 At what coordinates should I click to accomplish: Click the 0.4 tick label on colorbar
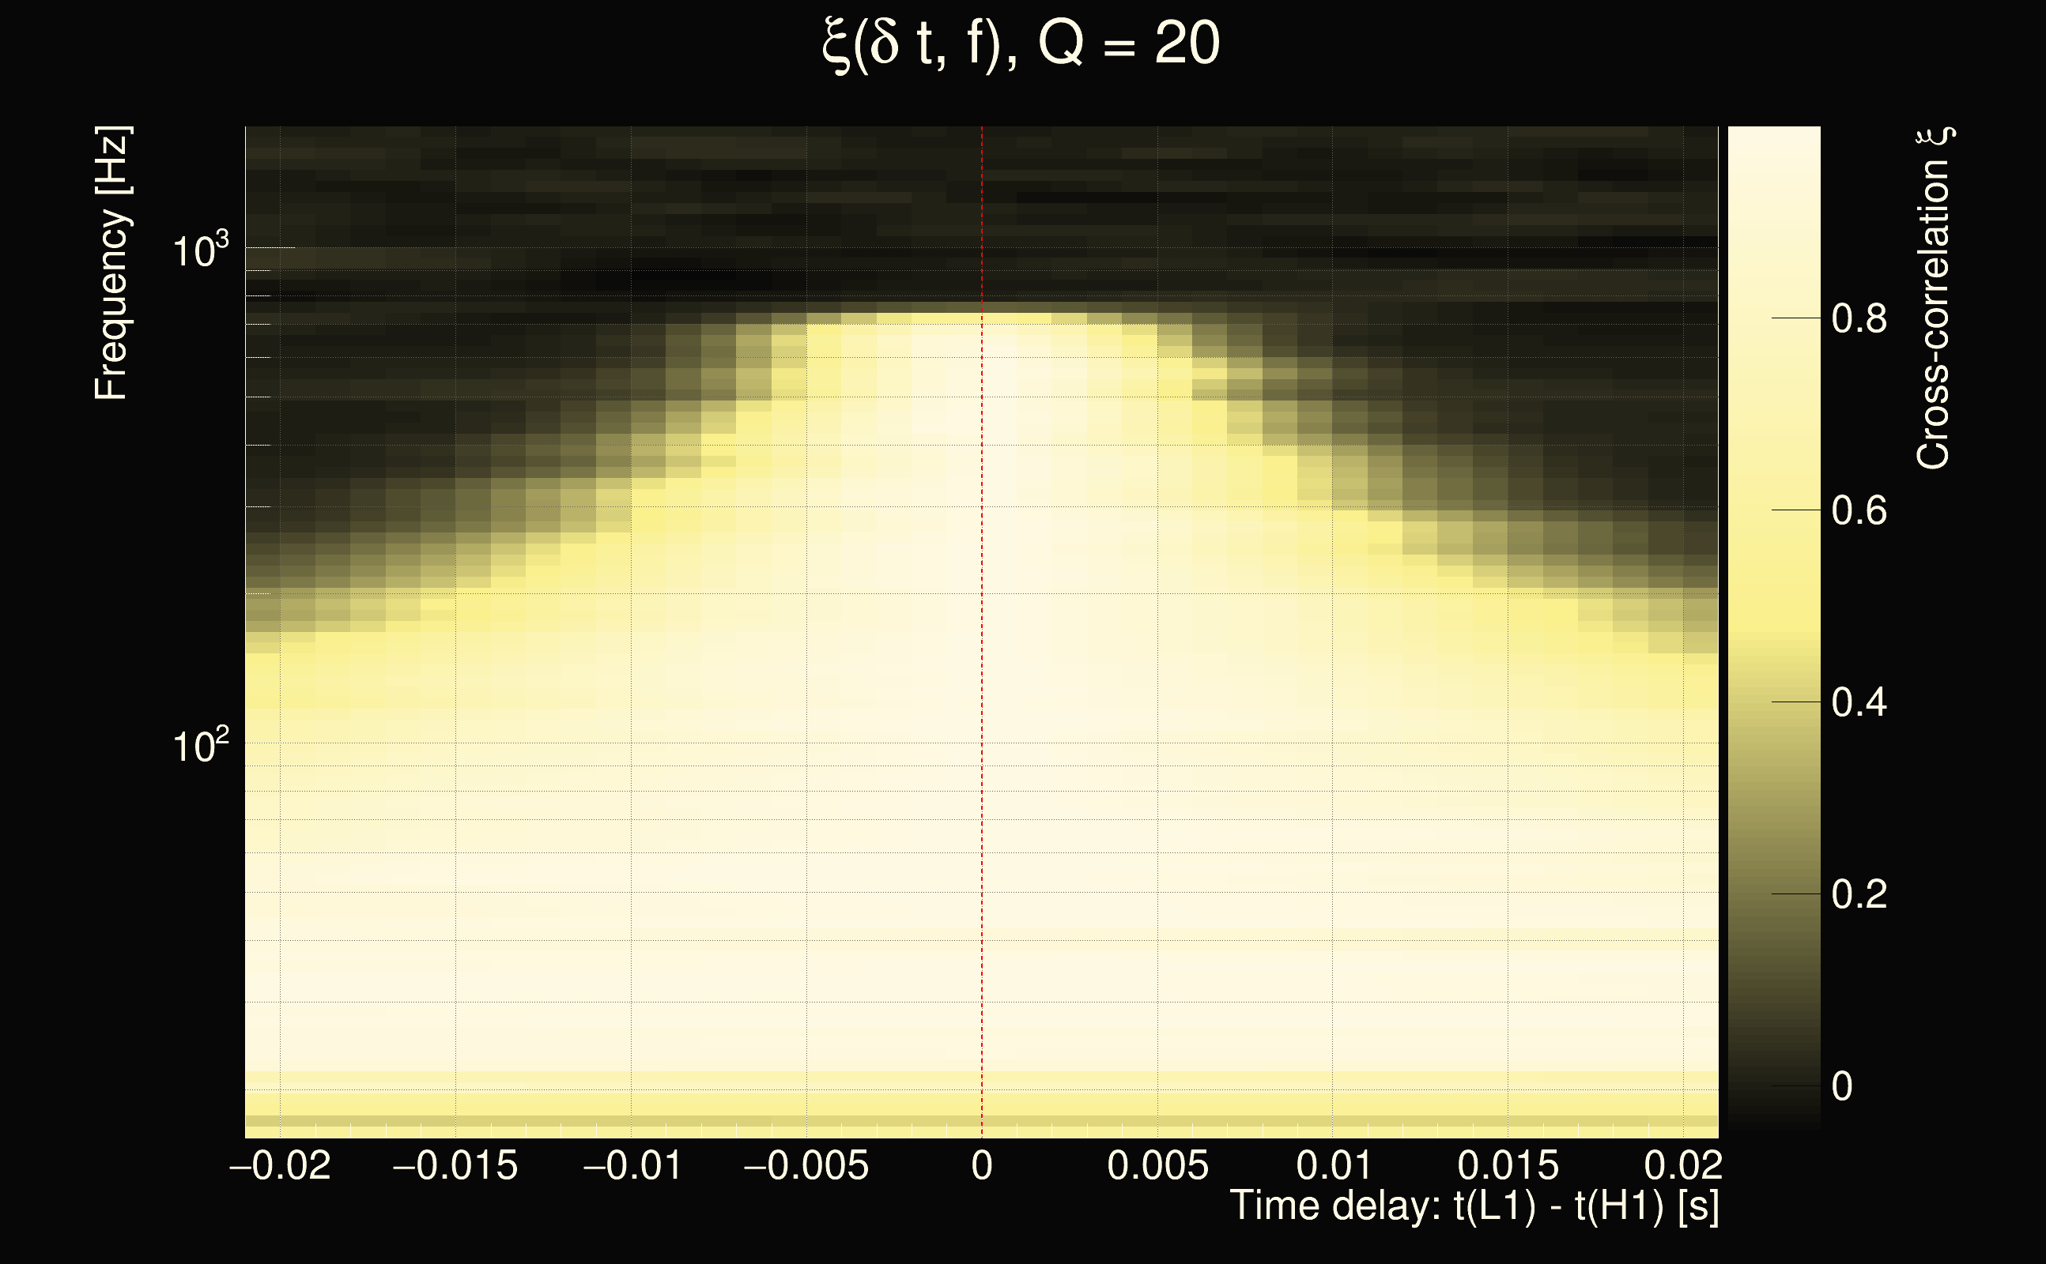(1859, 703)
